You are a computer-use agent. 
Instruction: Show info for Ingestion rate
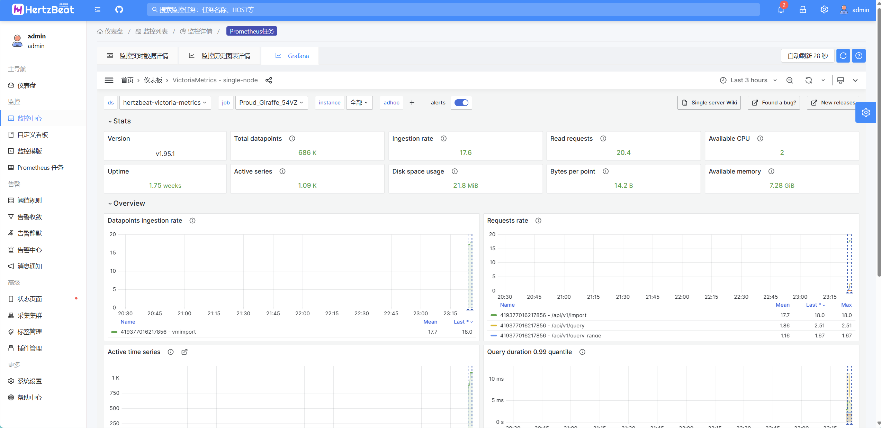coord(443,139)
